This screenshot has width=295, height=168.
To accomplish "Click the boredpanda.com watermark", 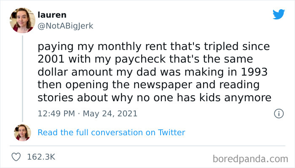I will click(249, 159).
